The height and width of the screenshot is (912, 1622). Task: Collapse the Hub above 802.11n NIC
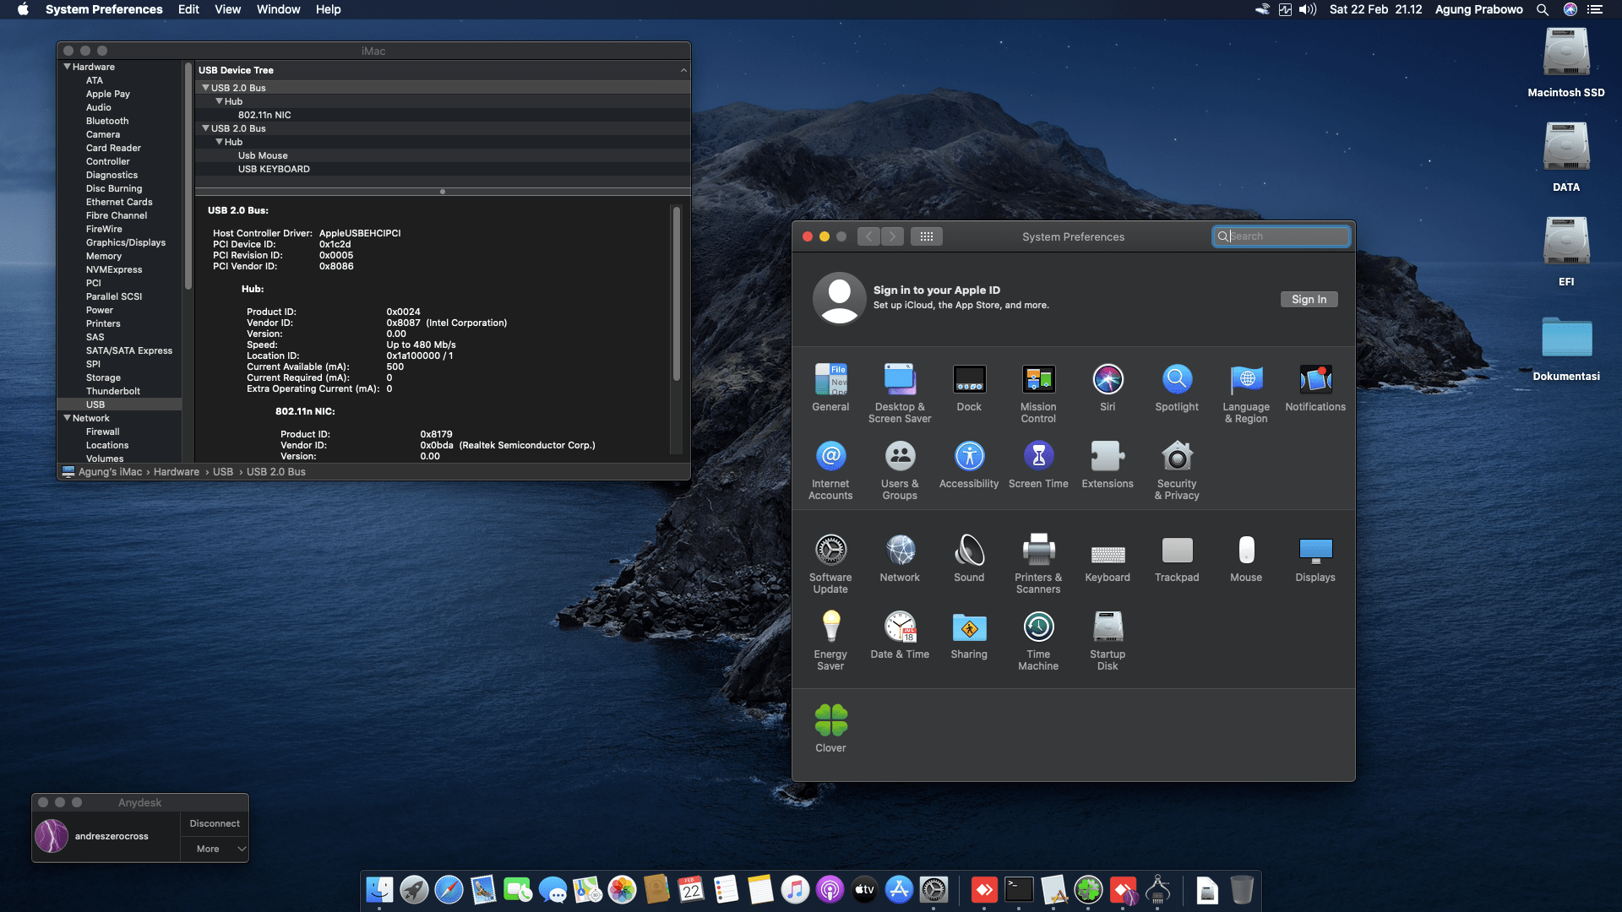point(219,101)
